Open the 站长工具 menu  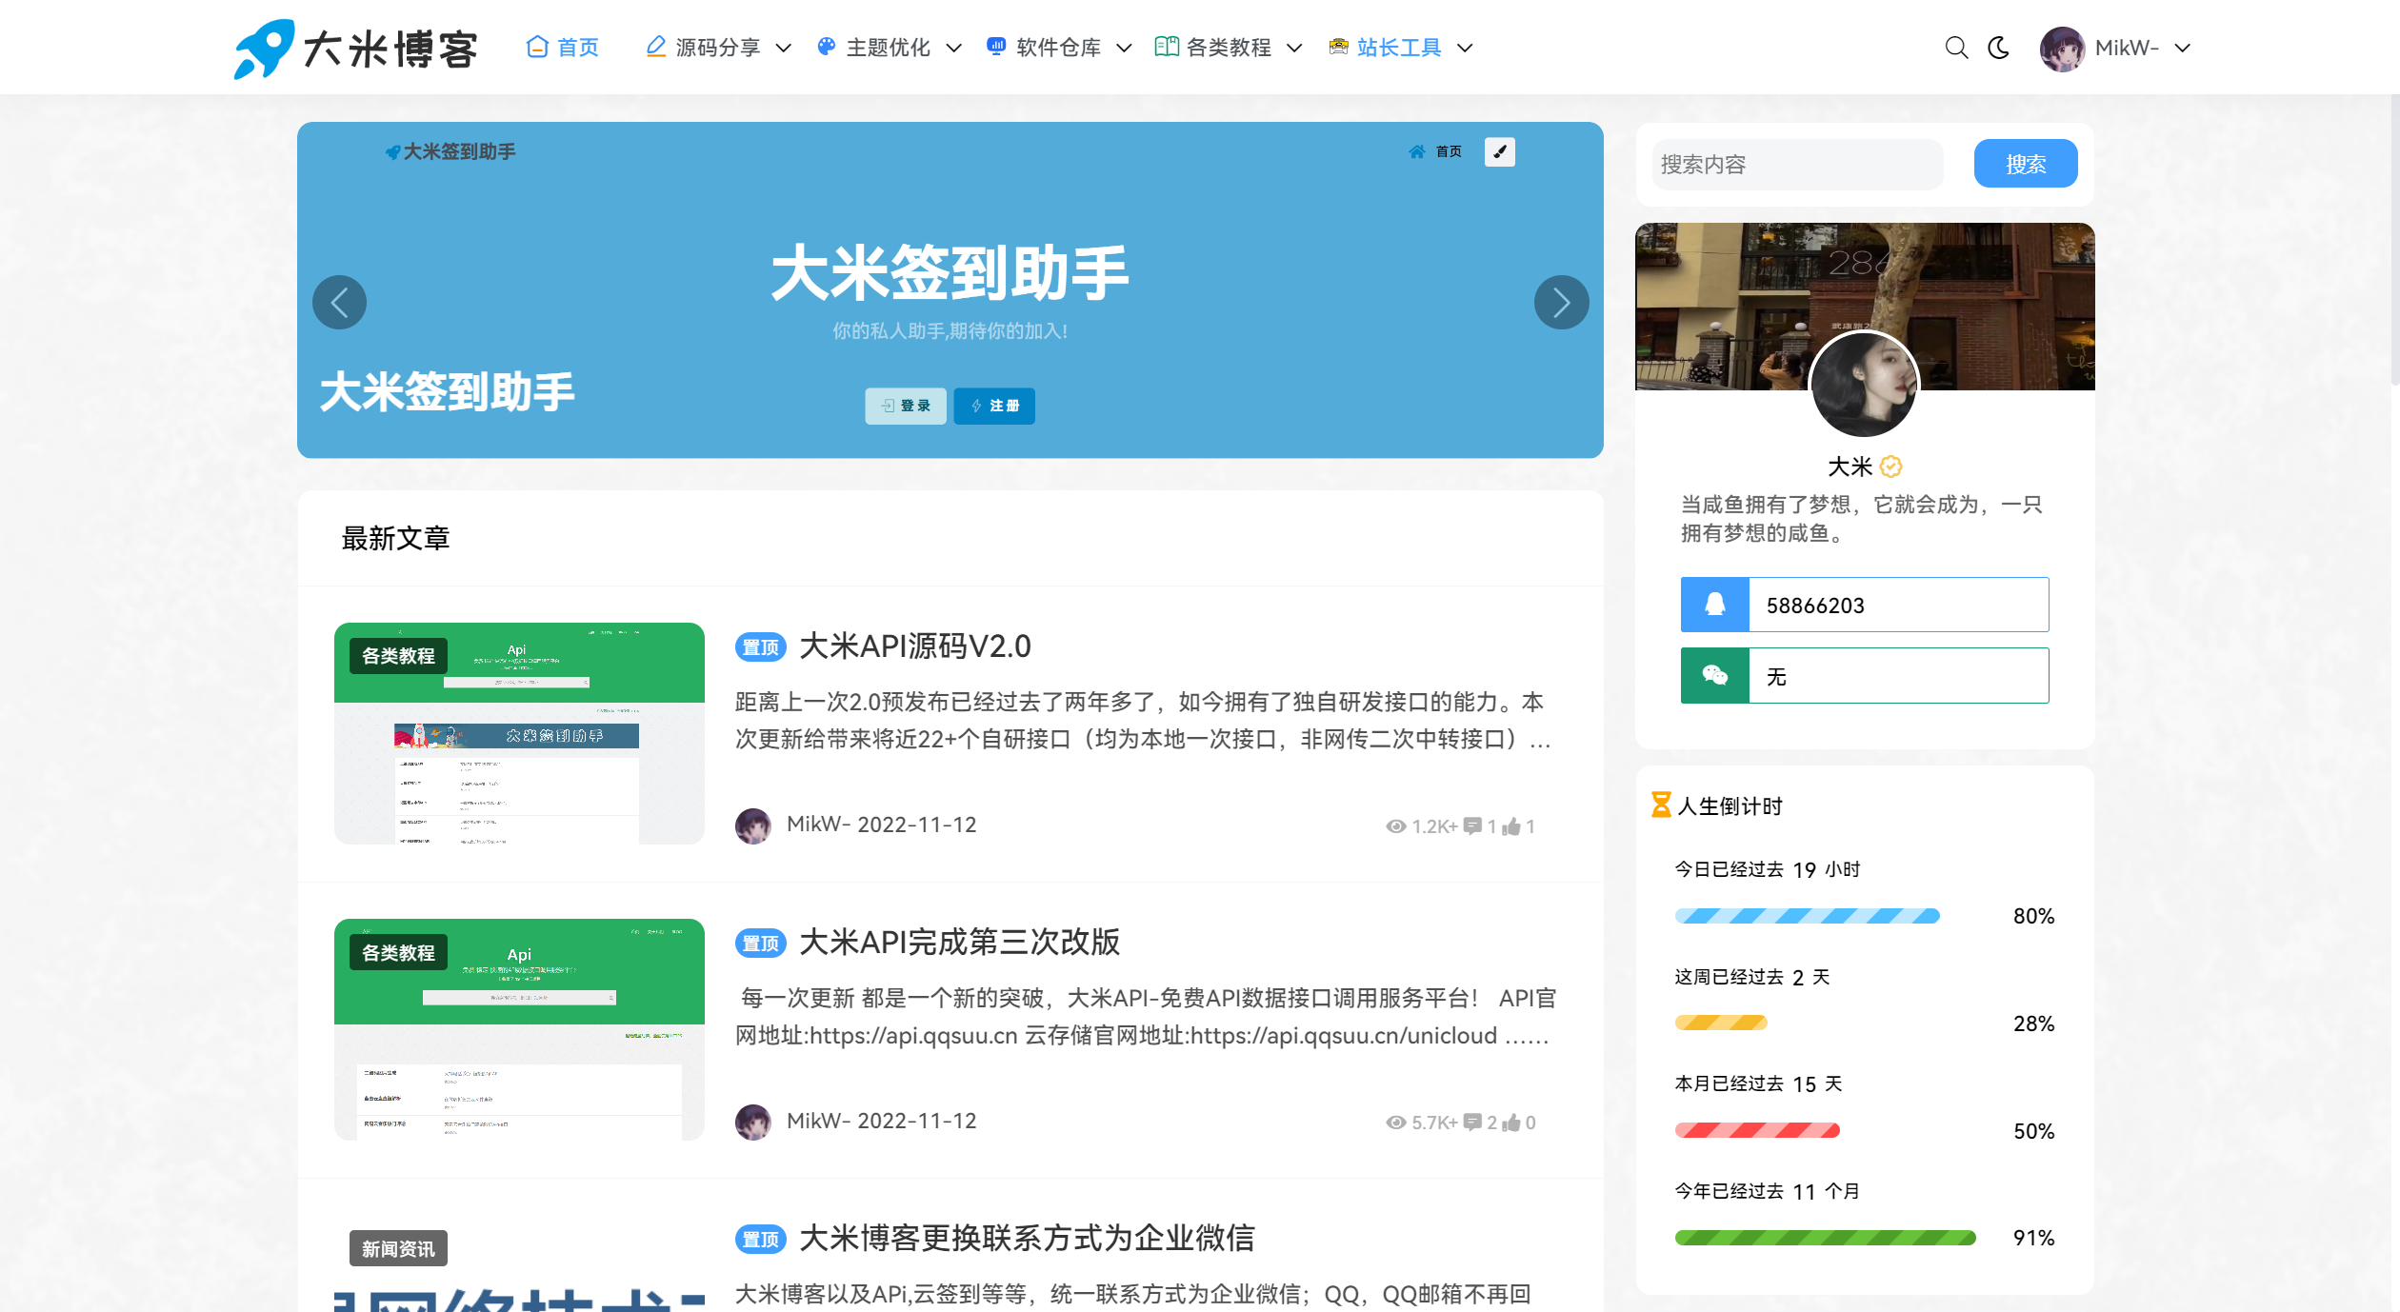1400,48
